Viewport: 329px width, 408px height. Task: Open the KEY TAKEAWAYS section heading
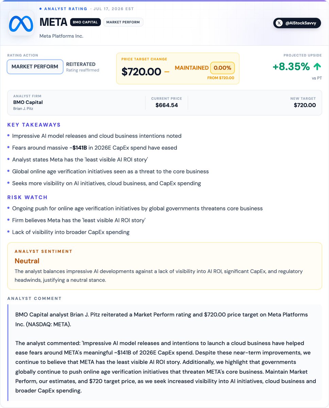(x=34, y=125)
